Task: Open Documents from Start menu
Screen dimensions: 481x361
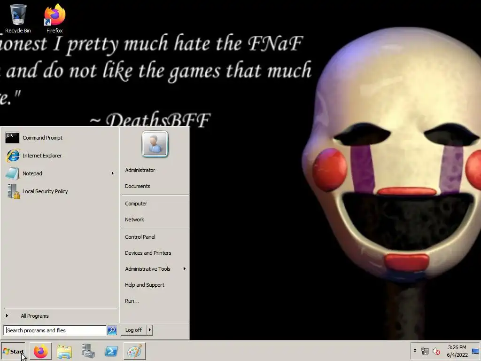Action: point(138,186)
